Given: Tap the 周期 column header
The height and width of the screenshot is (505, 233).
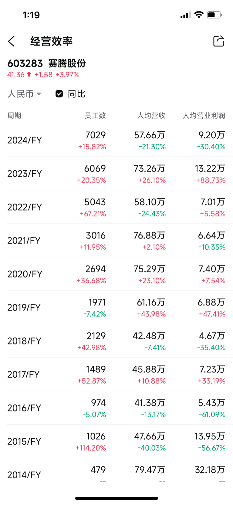Looking at the screenshot, I should click(14, 115).
